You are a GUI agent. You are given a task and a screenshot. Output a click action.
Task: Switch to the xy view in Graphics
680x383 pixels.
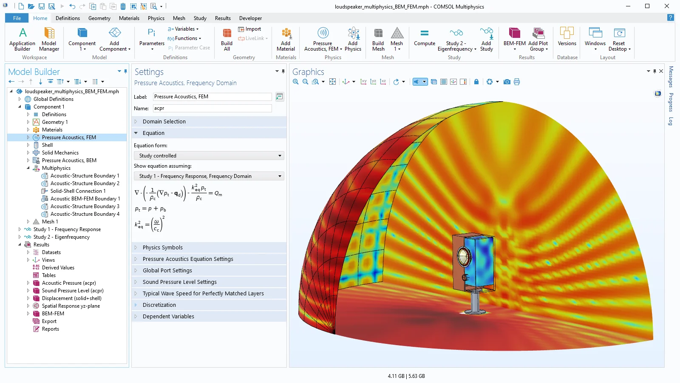pyautogui.click(x=363, y=82)
